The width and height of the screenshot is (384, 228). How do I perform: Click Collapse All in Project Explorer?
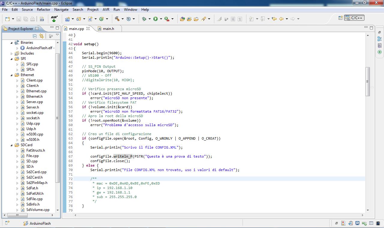35,36
